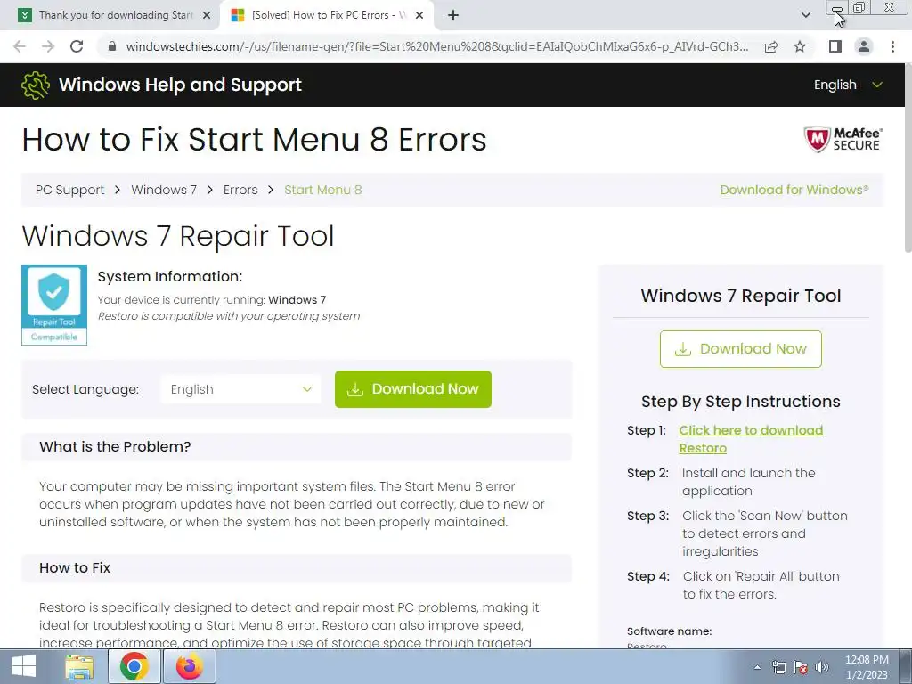Image resolution: width=912 pixels, height=684 pixels.
Task: Open File Explorer from taskbar
Action: [x=79, y=666]
